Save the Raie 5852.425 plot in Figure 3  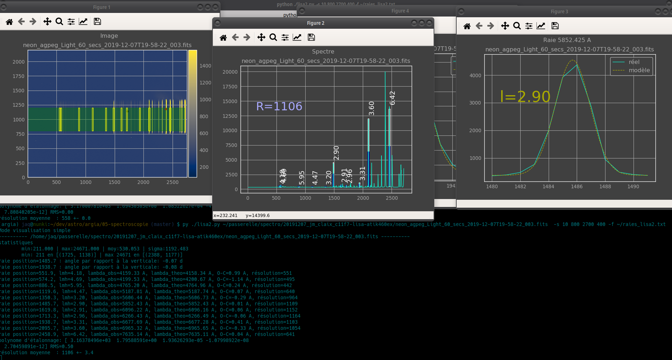[x=555, y=26]
